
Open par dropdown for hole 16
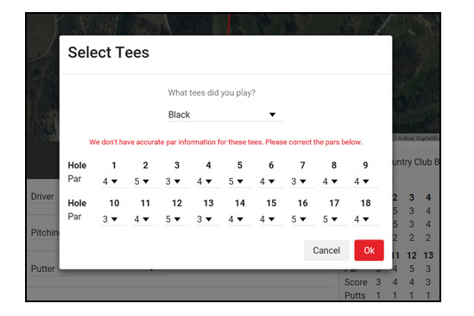pos(302,219)
